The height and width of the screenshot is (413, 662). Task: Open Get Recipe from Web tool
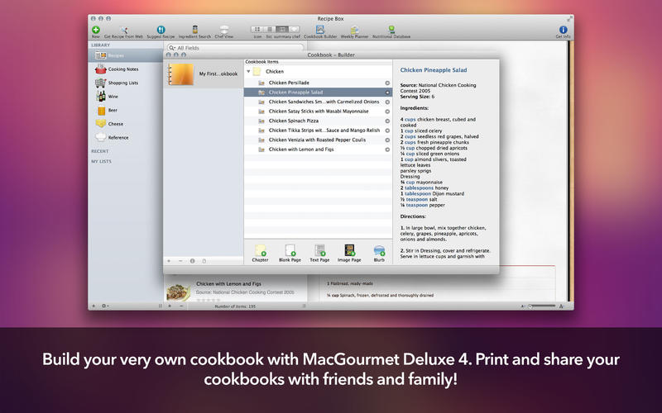point(123,30)
